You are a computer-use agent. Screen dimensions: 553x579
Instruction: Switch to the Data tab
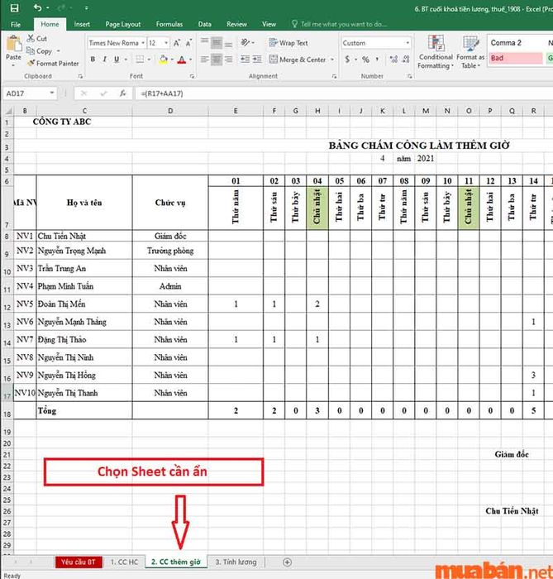click(205, 24)
